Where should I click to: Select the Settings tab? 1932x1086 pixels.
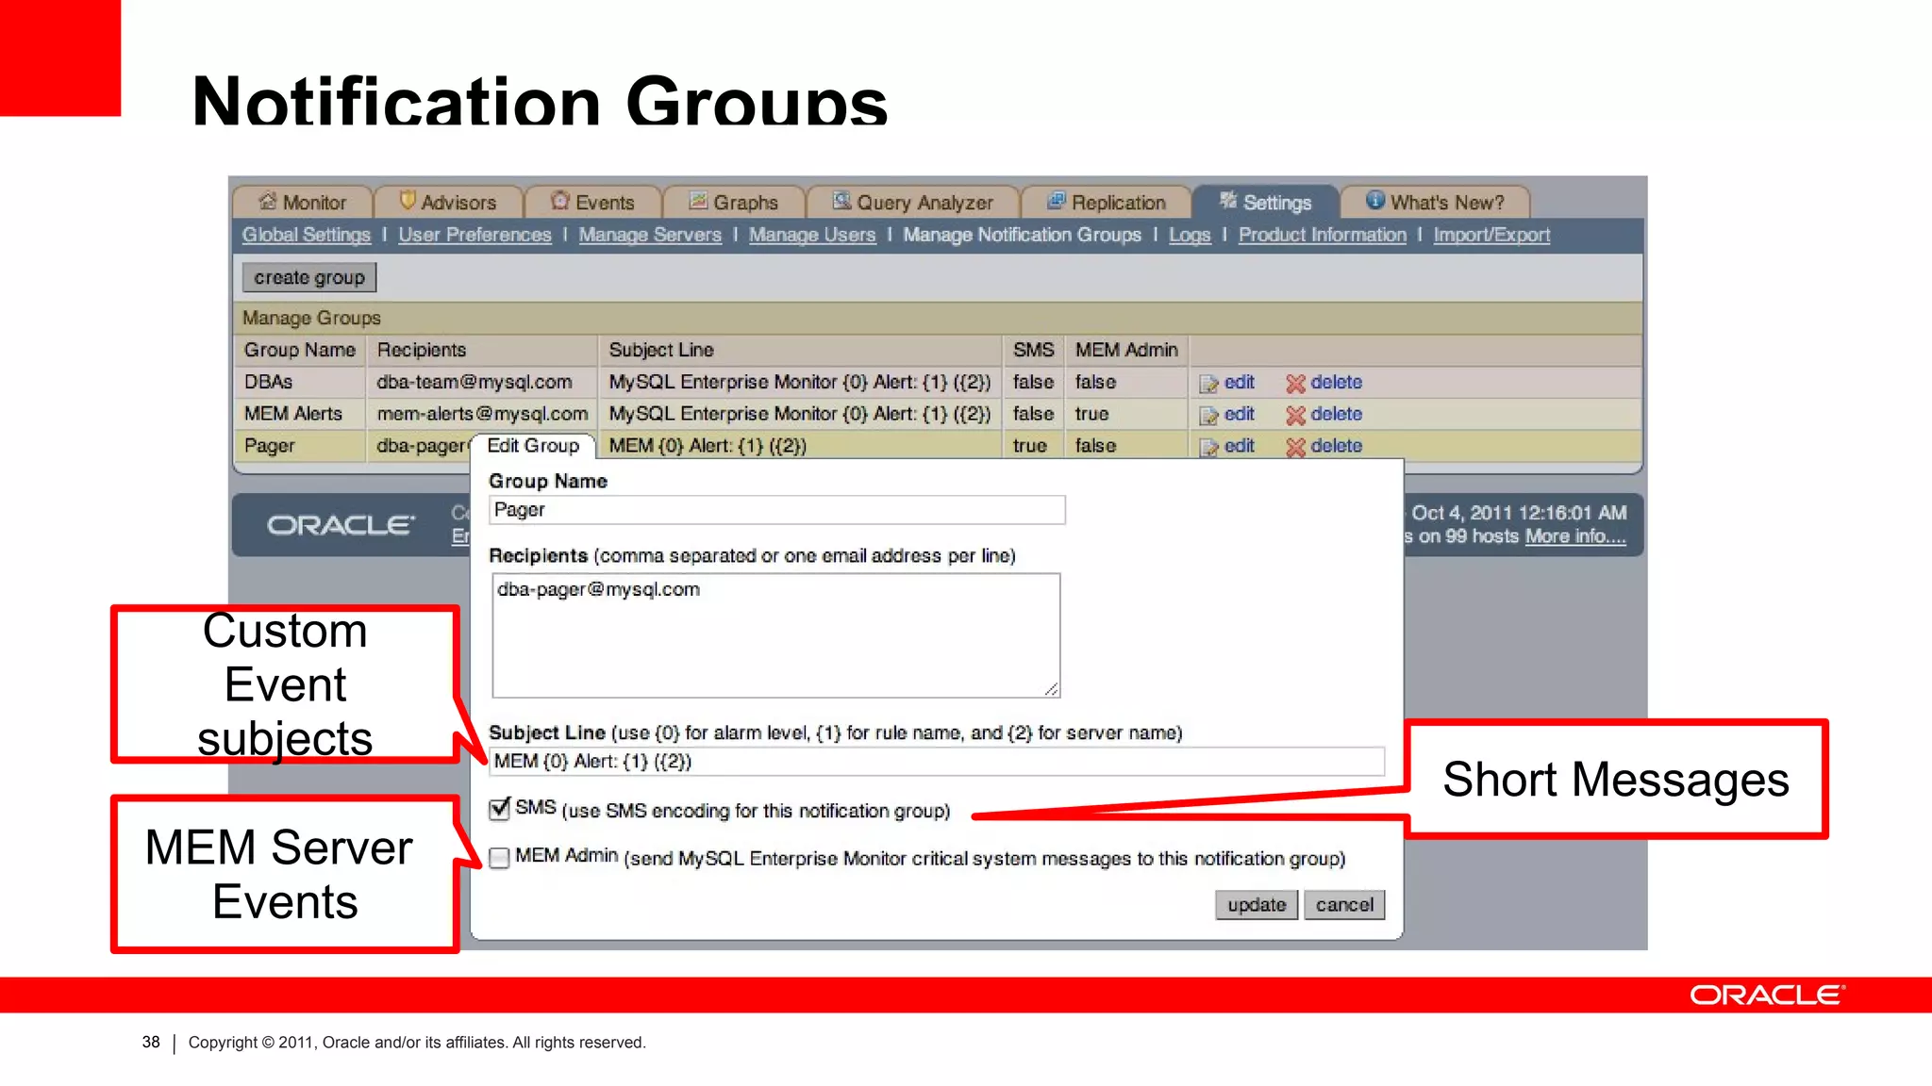click(1265, 202)
